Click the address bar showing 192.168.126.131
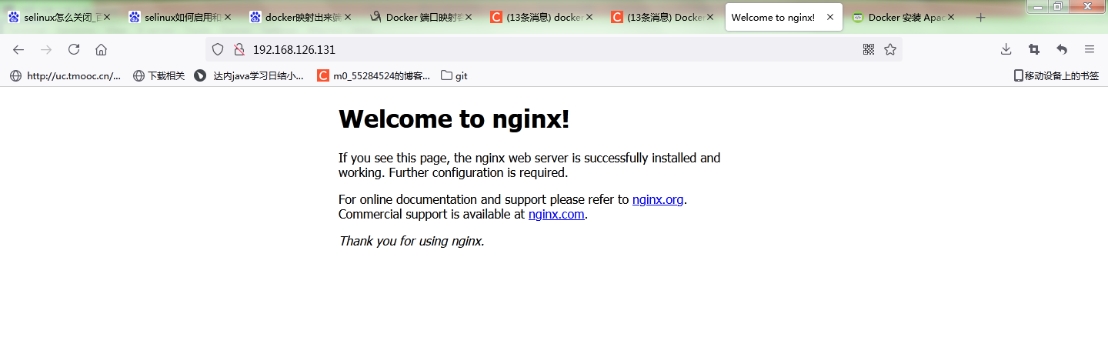Viewport: 1108px width, 364px height. (x=554, y=49)
